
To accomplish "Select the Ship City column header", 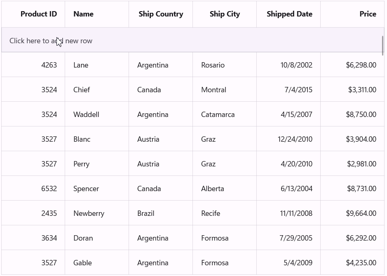I will coord(225,14).
